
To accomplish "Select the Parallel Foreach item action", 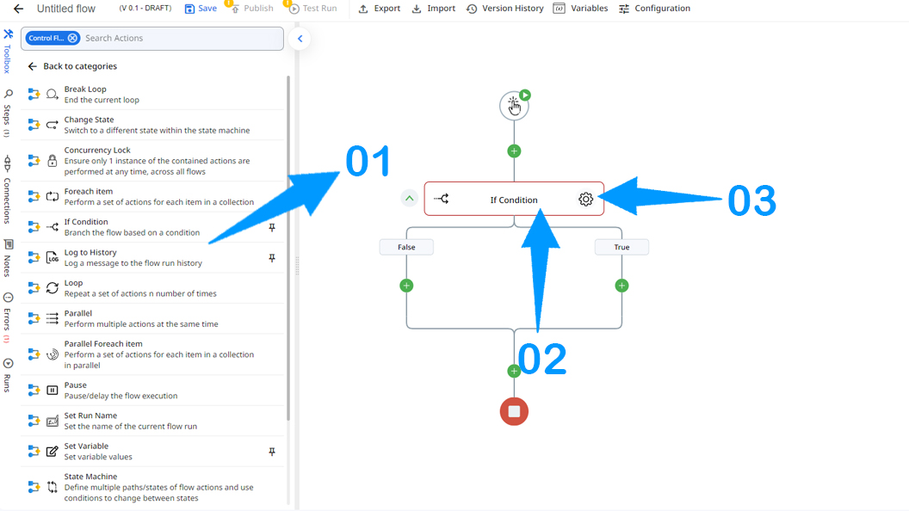I will (153, 354).
